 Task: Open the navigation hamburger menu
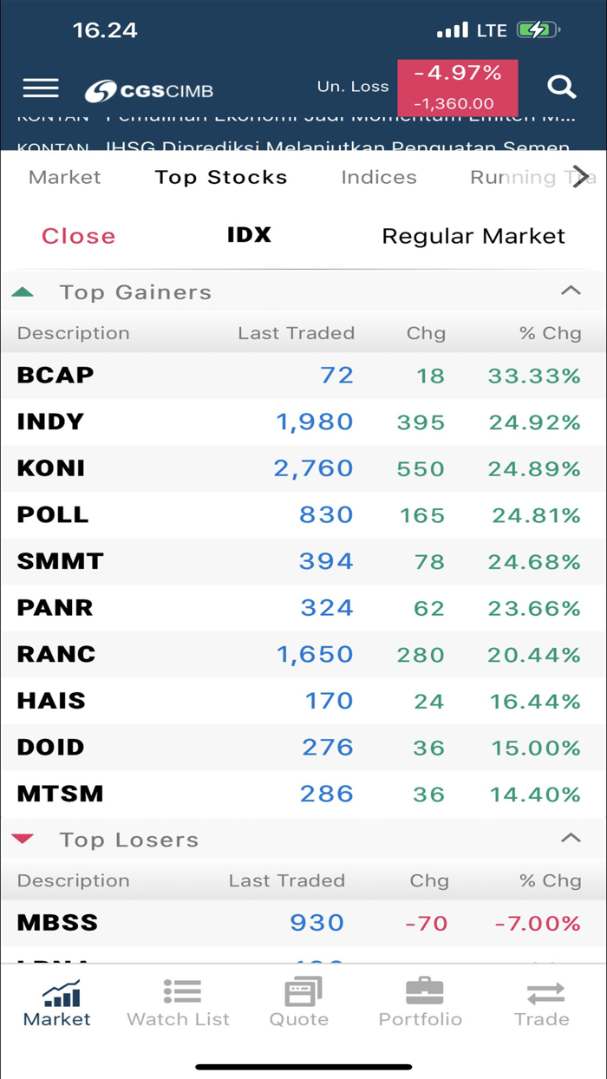coord(40,87)
